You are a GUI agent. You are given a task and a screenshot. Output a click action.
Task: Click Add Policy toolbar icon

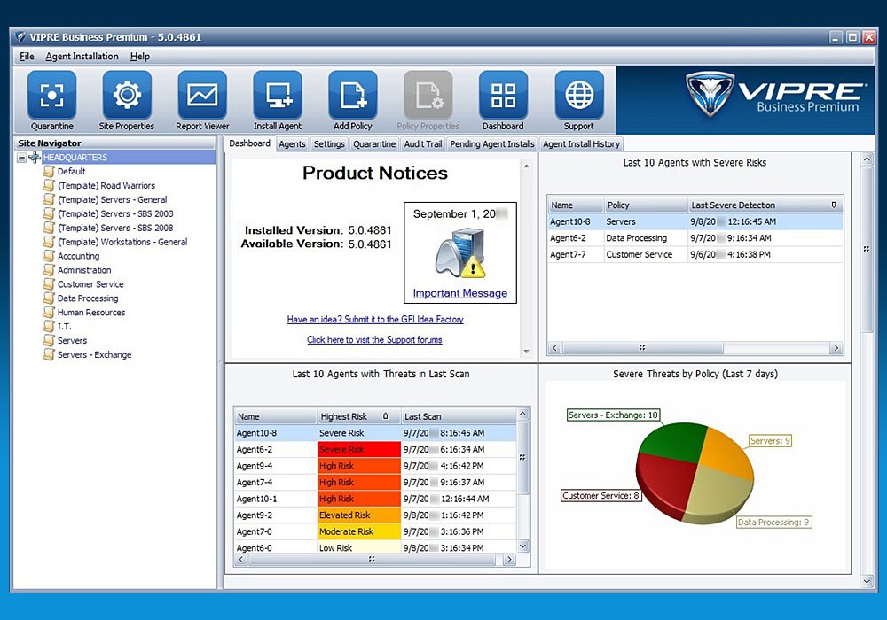(x=352, y=95)
